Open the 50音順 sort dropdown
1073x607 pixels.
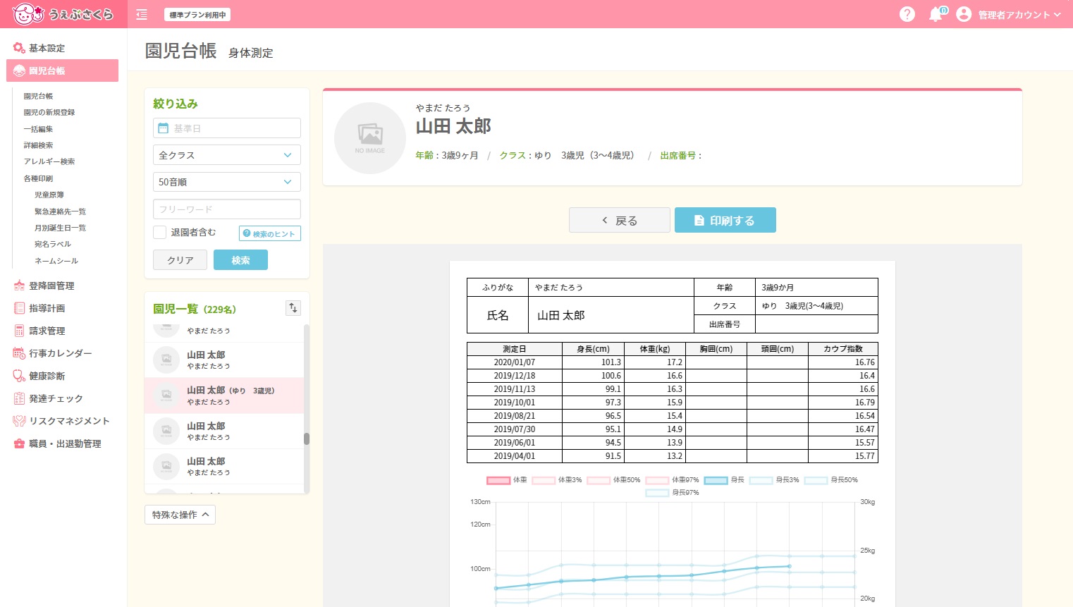pyautogui.click(x=227, y=182)
